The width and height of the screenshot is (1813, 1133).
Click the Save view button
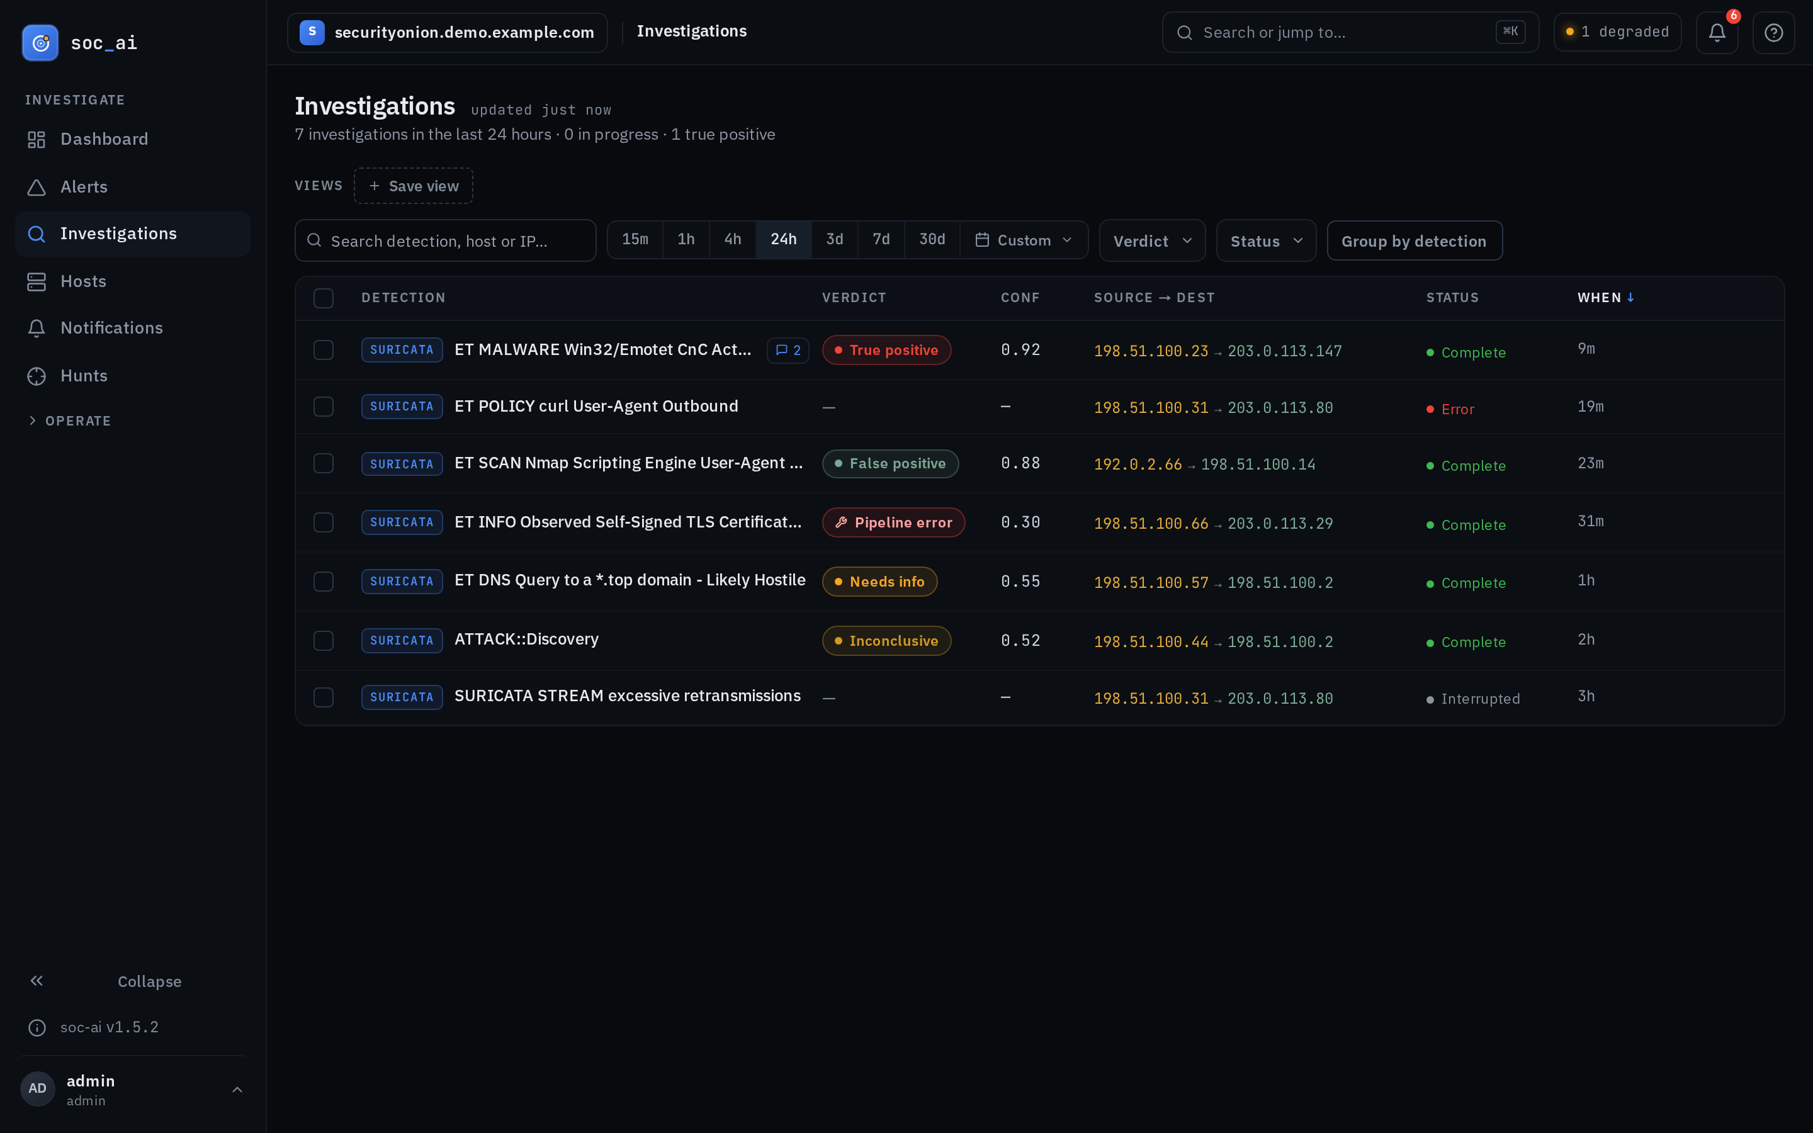pos(414,186)
